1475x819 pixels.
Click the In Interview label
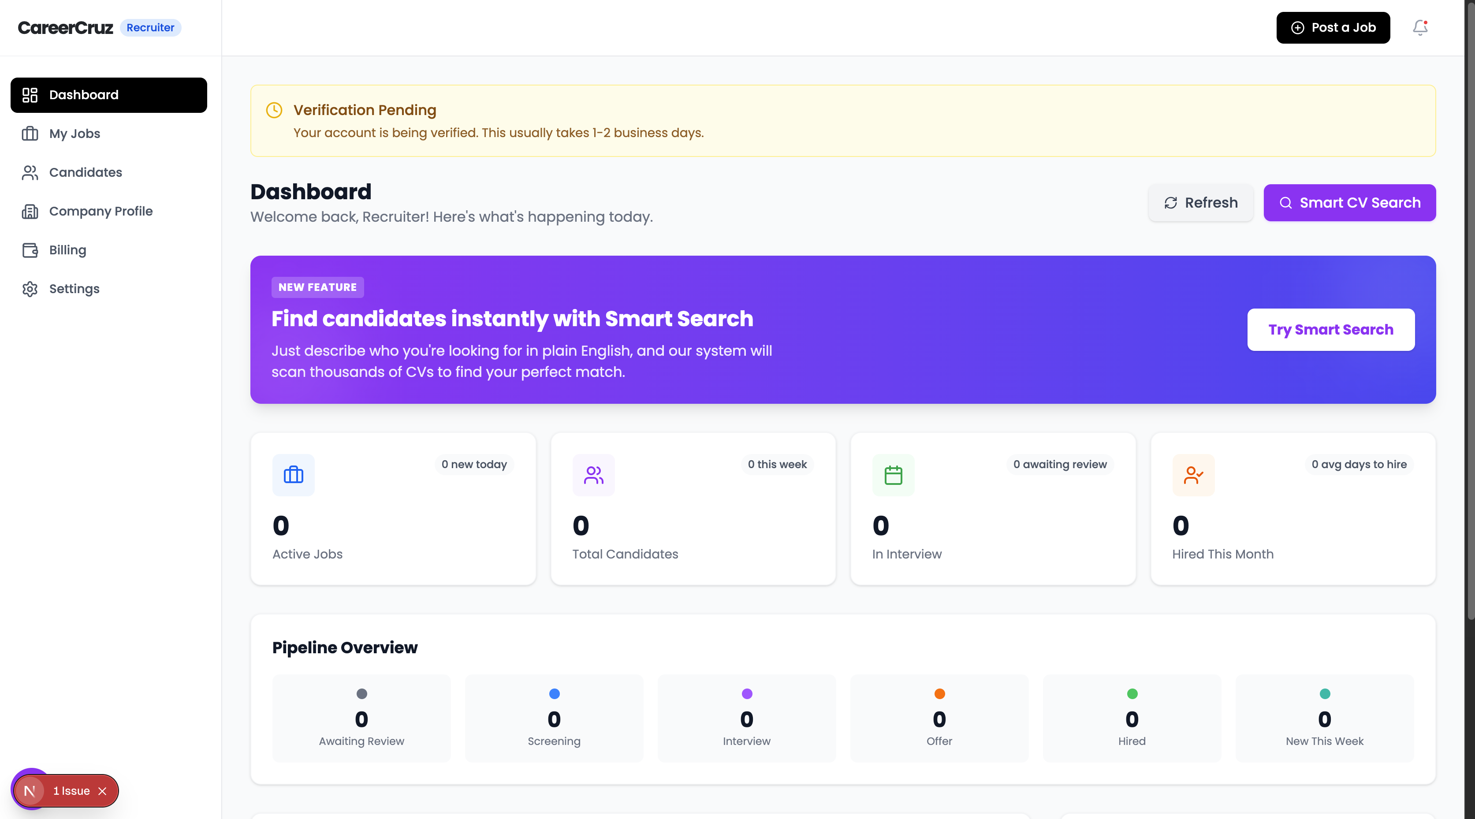tap(907, 555)
